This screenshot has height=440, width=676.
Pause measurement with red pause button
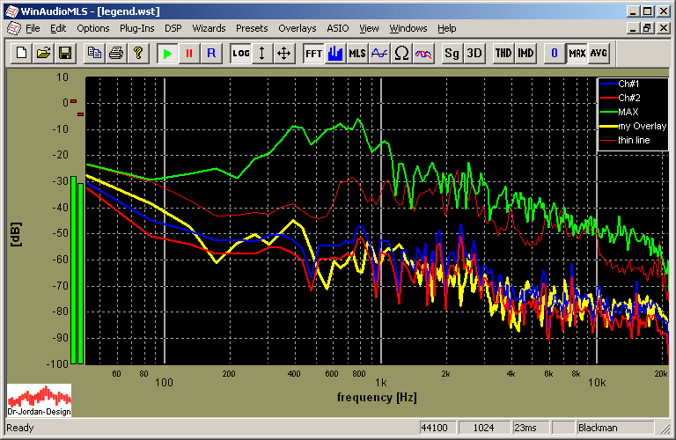(x=188, y=53)
